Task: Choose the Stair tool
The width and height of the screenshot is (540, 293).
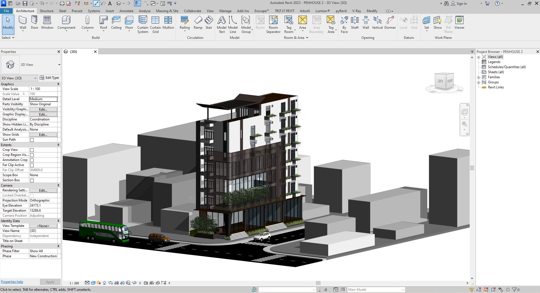Action: 209,23
